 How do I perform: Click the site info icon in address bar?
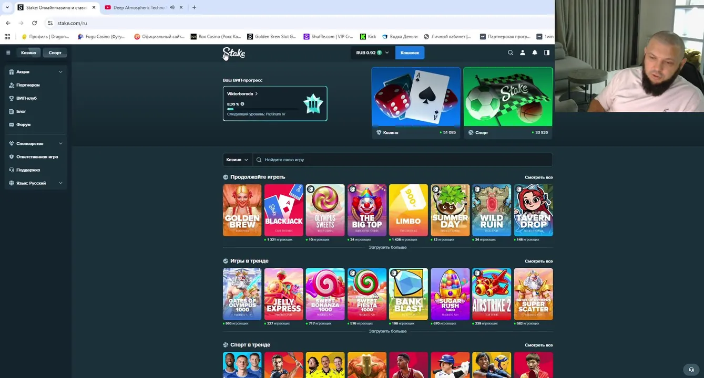pyautogui.click(x=50, y=23)
